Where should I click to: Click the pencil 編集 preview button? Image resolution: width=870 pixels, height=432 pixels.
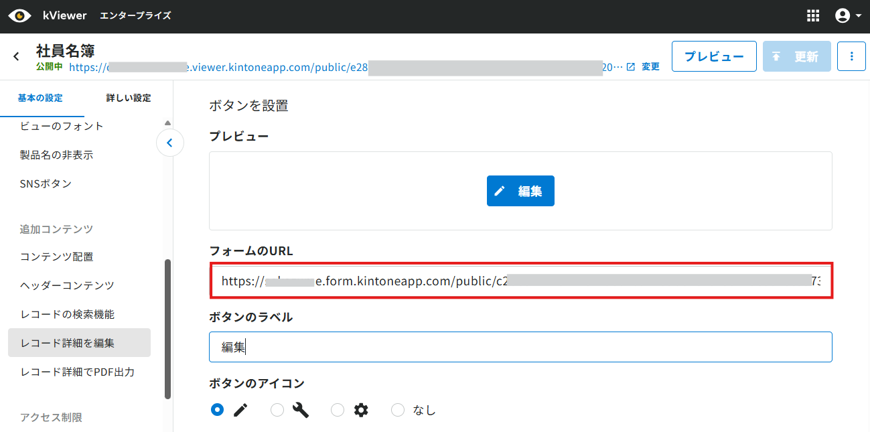coord(520,191)
